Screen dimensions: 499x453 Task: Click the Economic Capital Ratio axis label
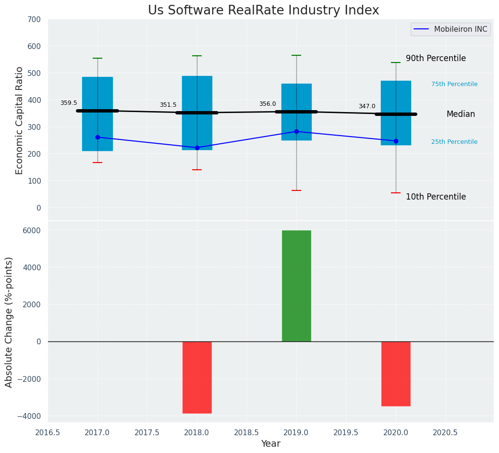coord(20,120)
